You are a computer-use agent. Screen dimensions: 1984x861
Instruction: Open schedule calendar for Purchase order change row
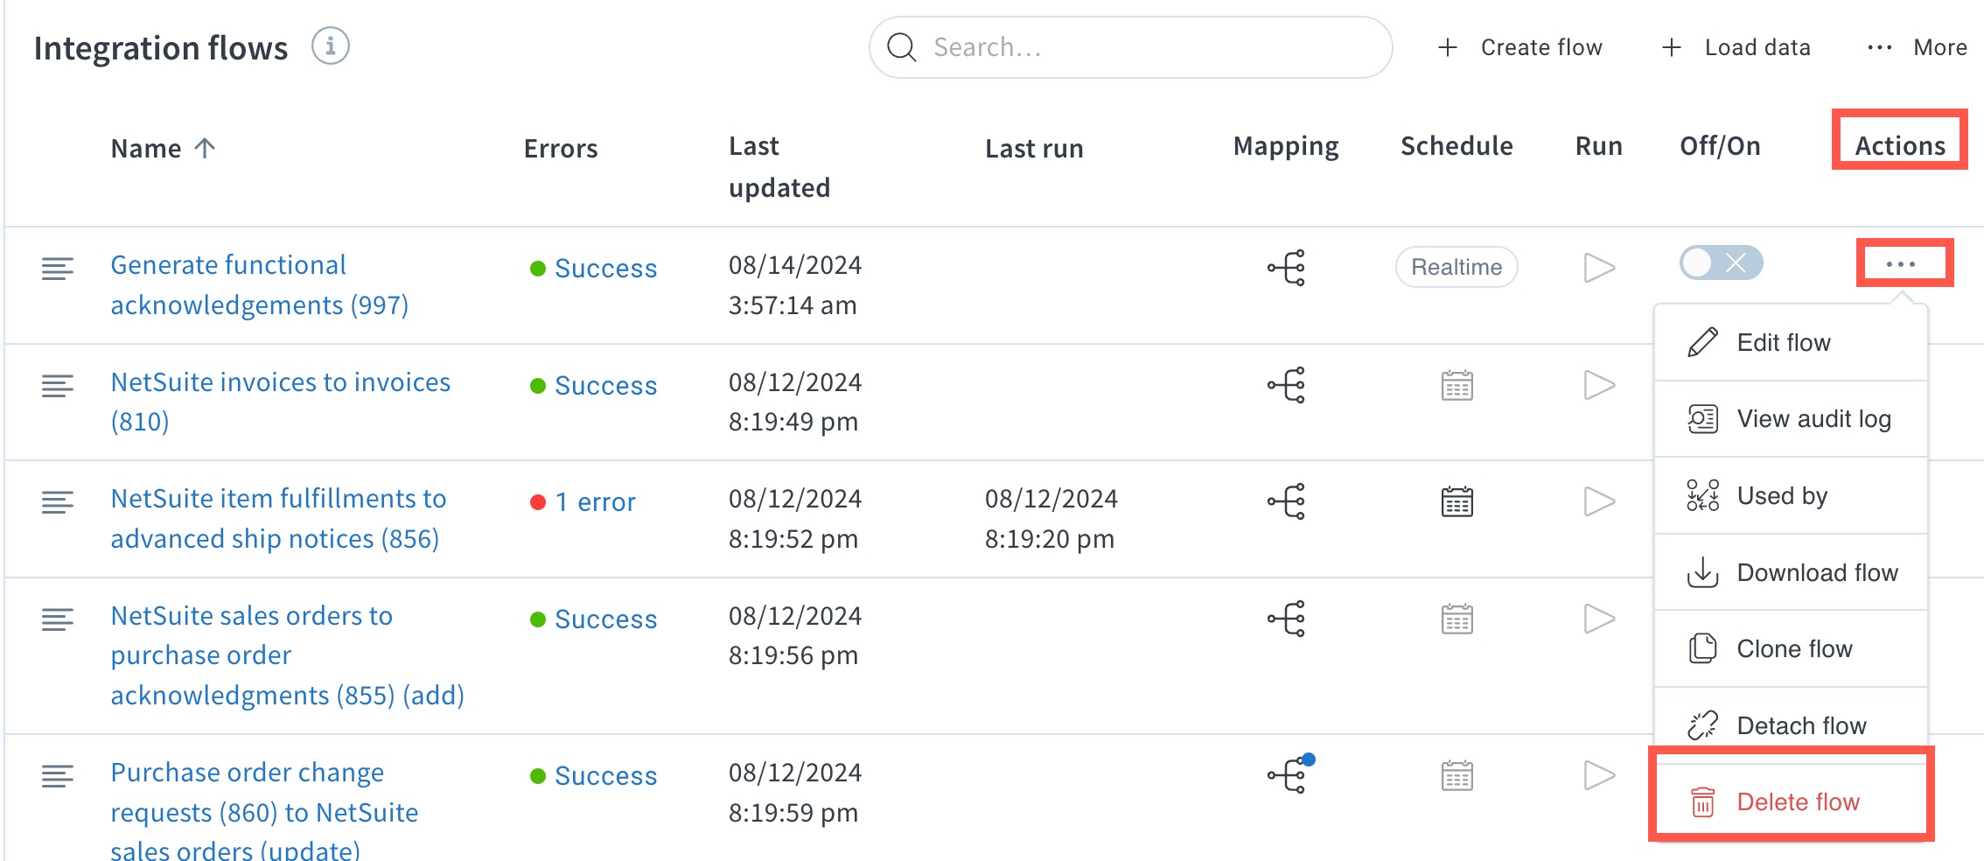pyautogui.click(x=1457, y=775)
